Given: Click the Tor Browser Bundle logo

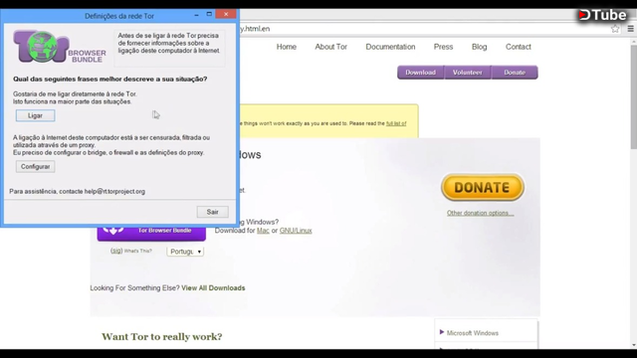Looking at the screenshot, I should point(60,47).
